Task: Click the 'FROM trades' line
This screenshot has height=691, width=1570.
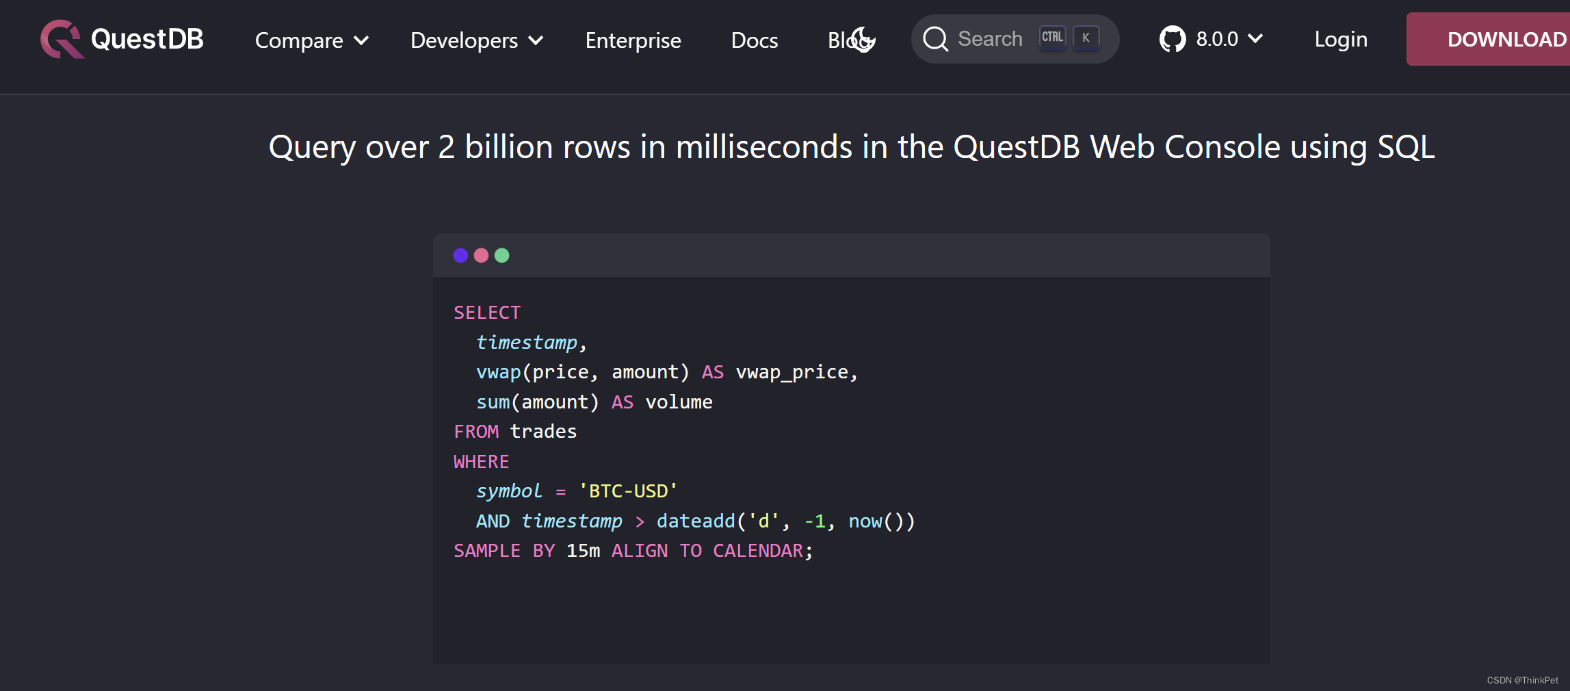Action: pos(515,432)
